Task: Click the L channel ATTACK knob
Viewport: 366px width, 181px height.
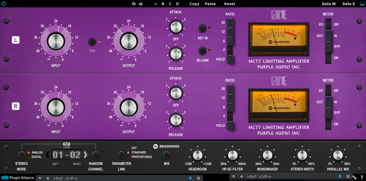Action: point(175,27)
